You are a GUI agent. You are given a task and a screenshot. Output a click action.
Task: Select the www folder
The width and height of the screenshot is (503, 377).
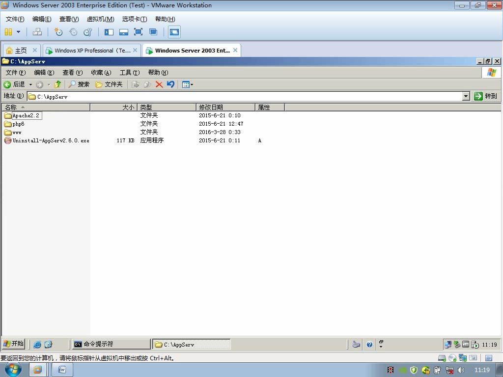(x=13, y=132)
